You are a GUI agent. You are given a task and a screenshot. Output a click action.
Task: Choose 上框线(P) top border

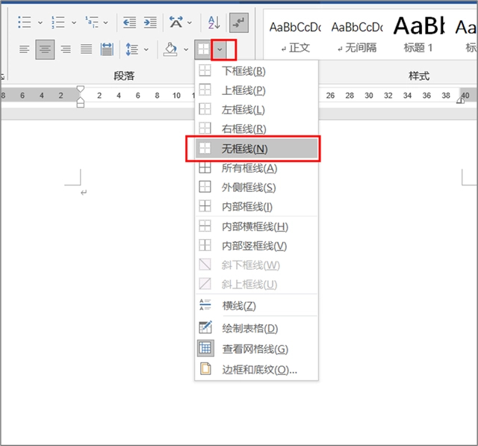(256, 90)
